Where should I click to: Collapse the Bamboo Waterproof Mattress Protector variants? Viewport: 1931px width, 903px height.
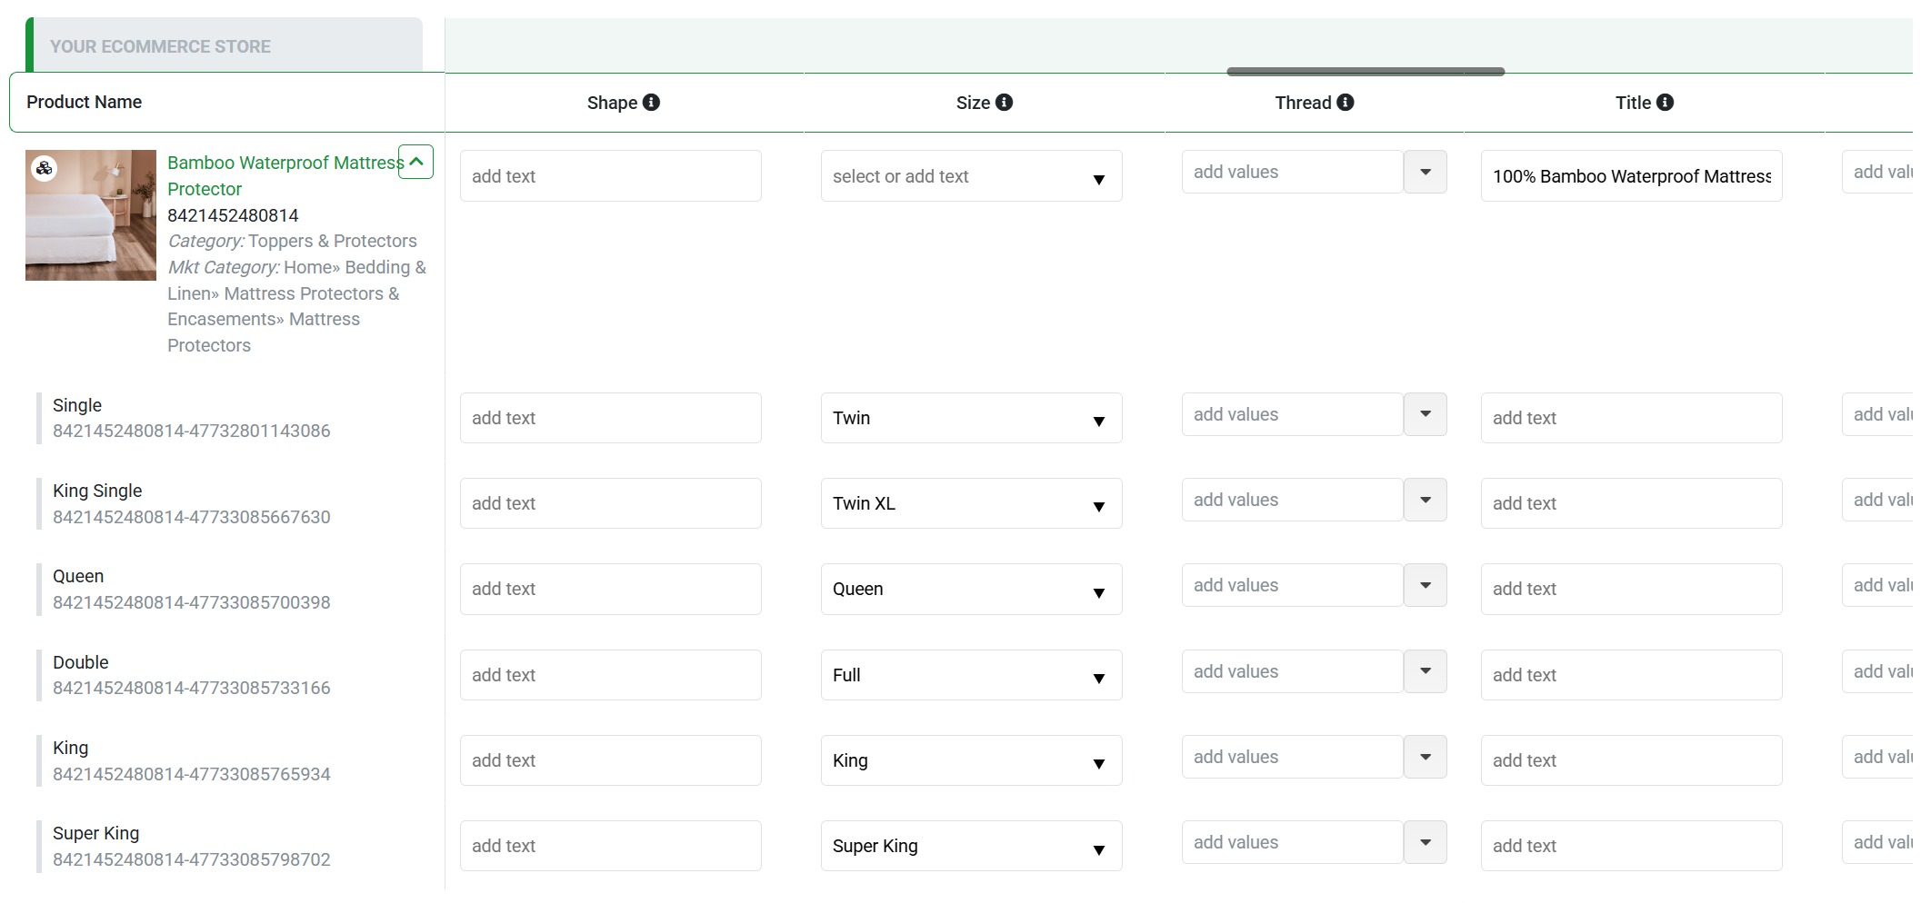[415, 162]
